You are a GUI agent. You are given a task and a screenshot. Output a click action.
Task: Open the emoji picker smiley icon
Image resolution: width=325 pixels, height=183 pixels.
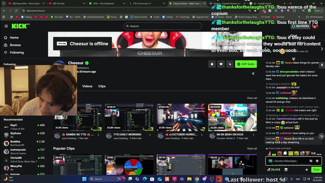317,161
